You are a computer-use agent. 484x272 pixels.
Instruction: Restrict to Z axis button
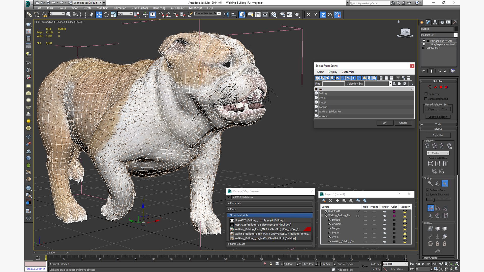click(x=323, y=15)
